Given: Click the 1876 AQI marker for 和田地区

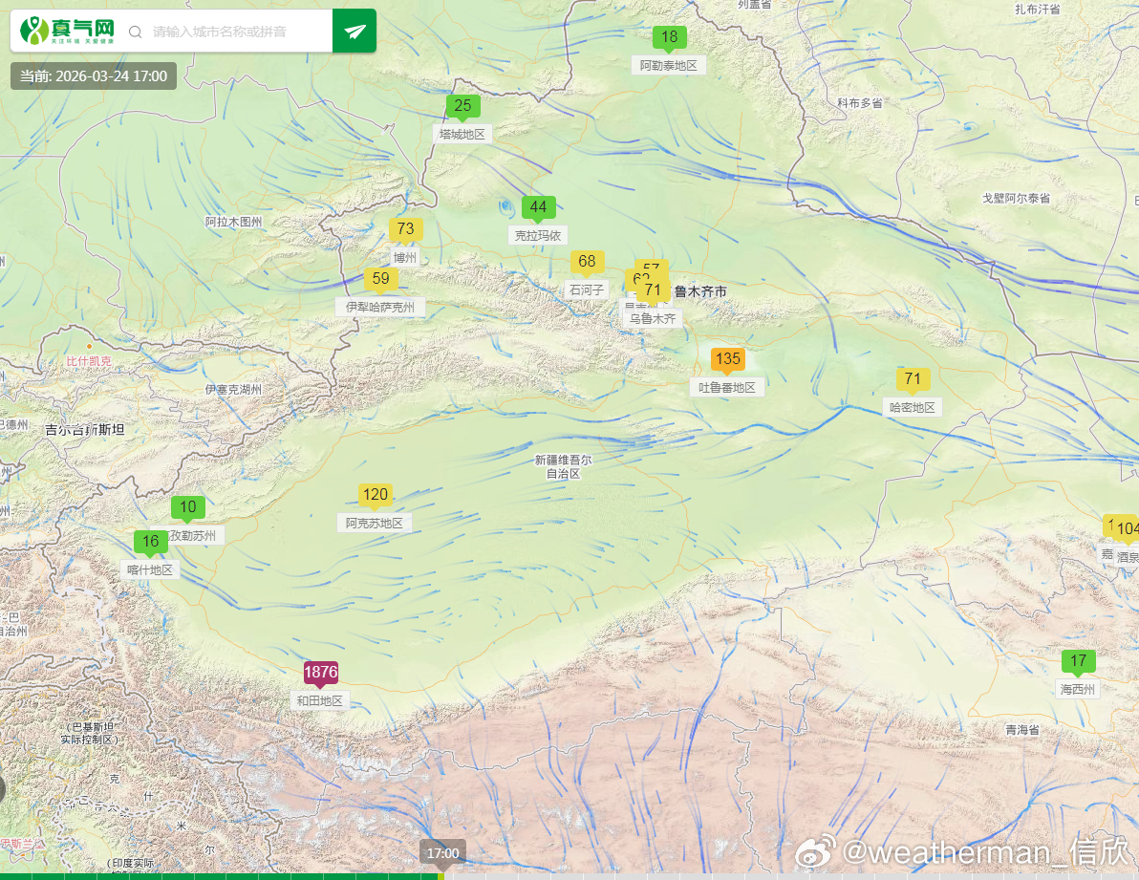Looking at the screenshot, I should tap(320, 673).
